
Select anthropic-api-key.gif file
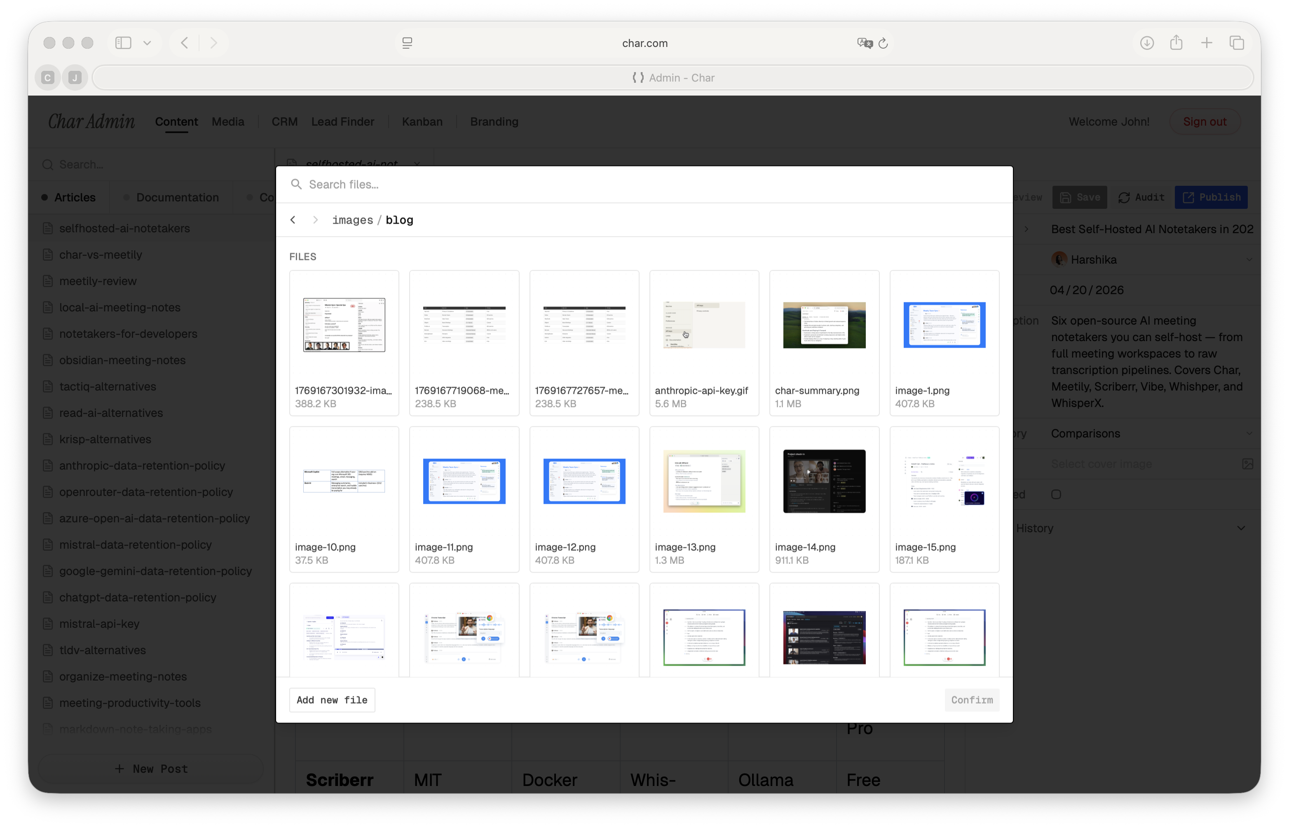[x=704, y=343]
